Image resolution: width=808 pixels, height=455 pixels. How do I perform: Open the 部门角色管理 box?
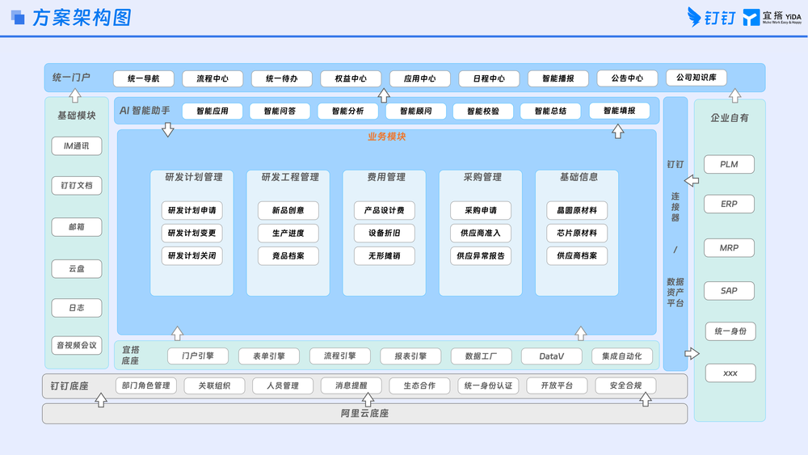[145, 385]
